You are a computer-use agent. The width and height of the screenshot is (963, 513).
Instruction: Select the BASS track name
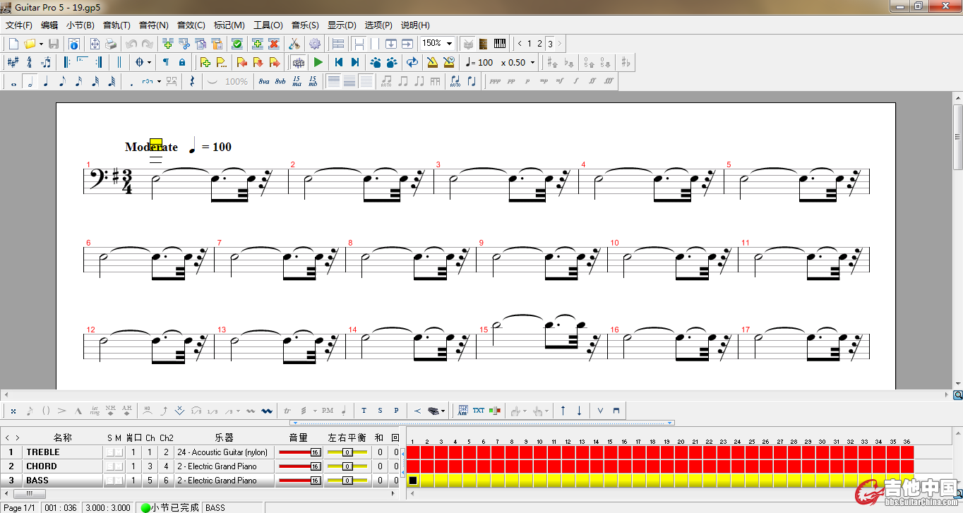tap(37, 481)
